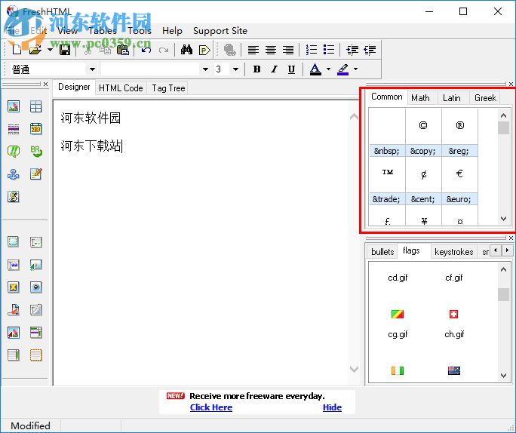Click the Insert horizontal line icon
516x433 pixels.
tap(14, 129)
